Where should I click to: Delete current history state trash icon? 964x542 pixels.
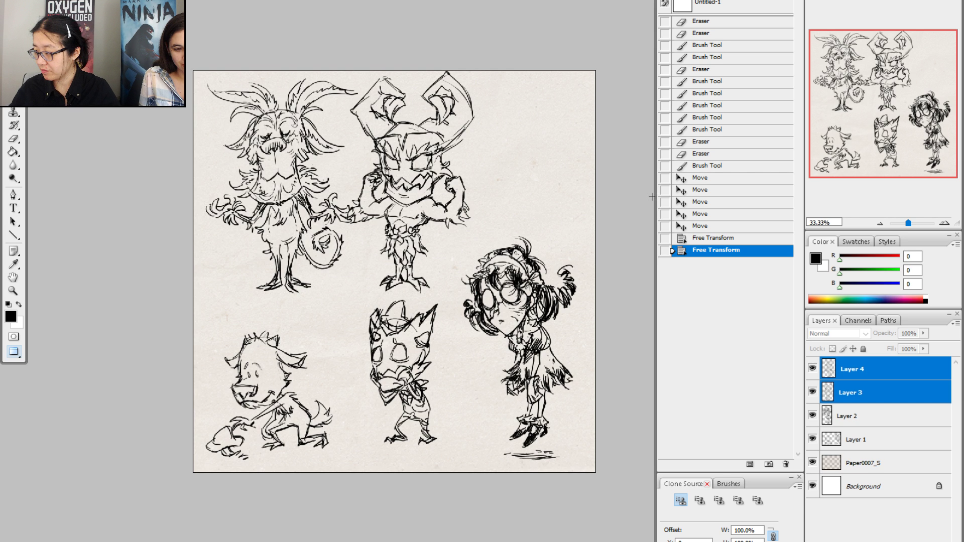(786, 464)
